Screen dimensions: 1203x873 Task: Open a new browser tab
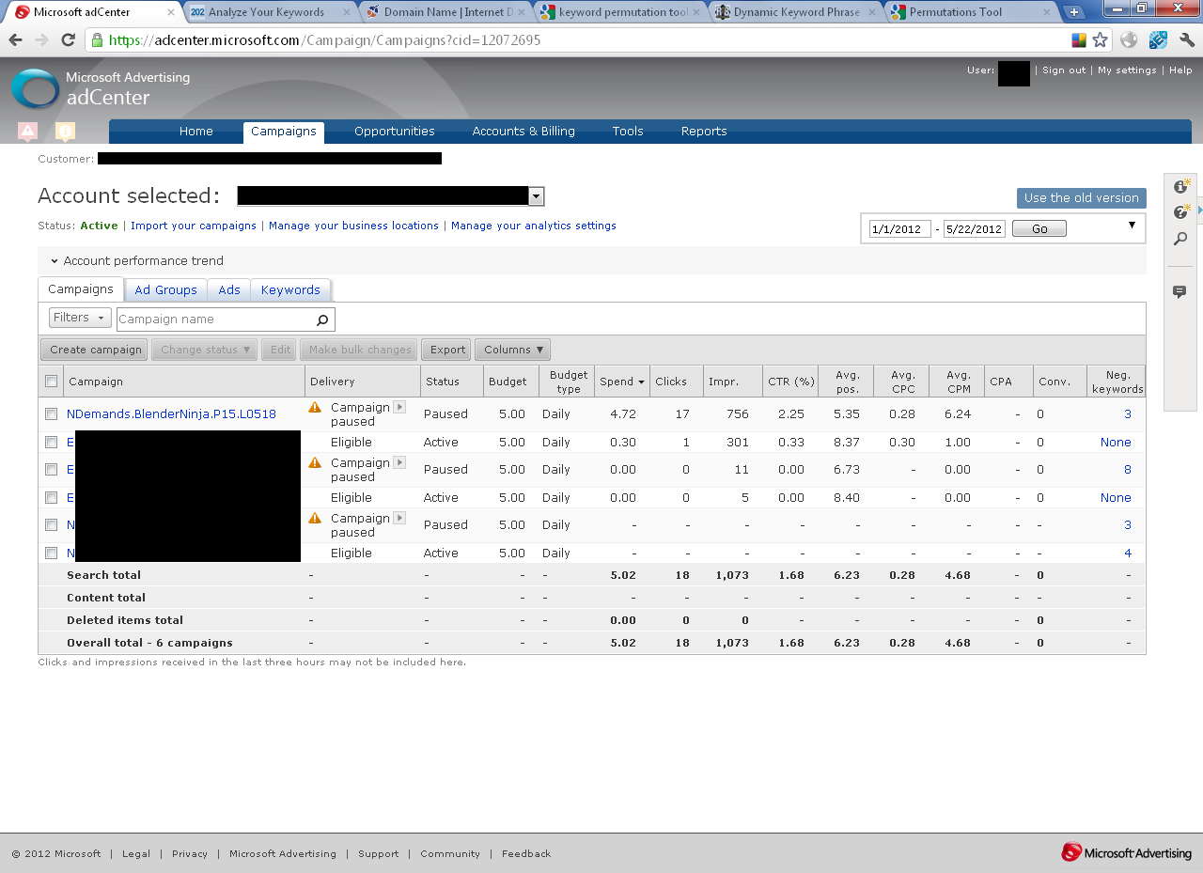(1074, 12)
